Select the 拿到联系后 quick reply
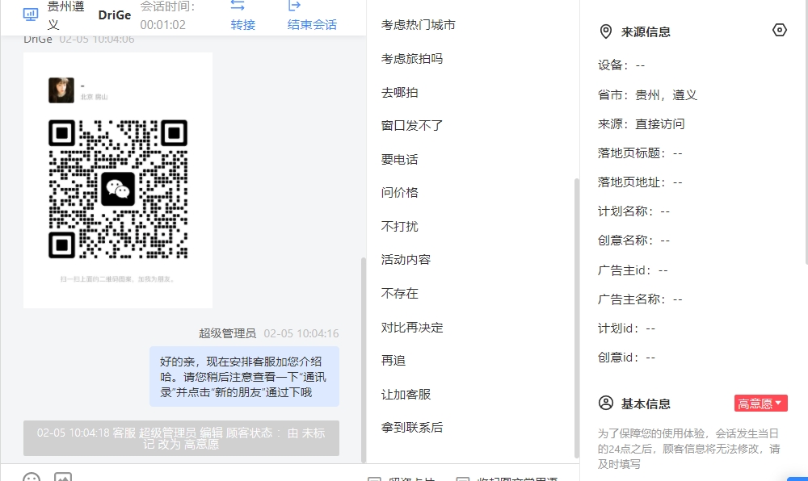808x481 pixels. 412,427
